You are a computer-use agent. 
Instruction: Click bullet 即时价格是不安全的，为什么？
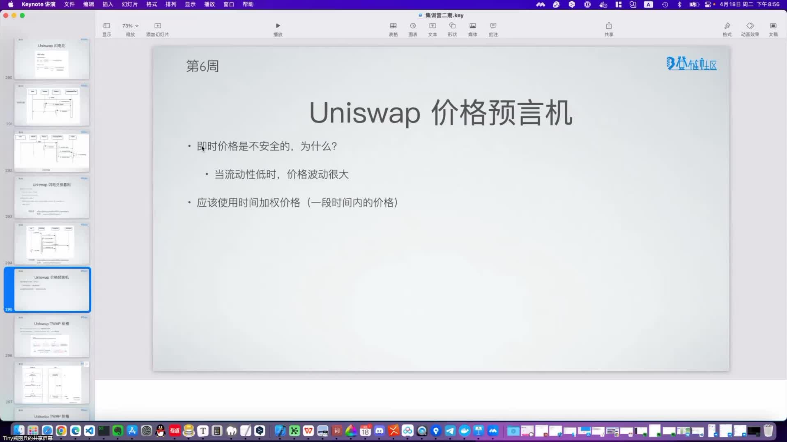pos(267,146)
